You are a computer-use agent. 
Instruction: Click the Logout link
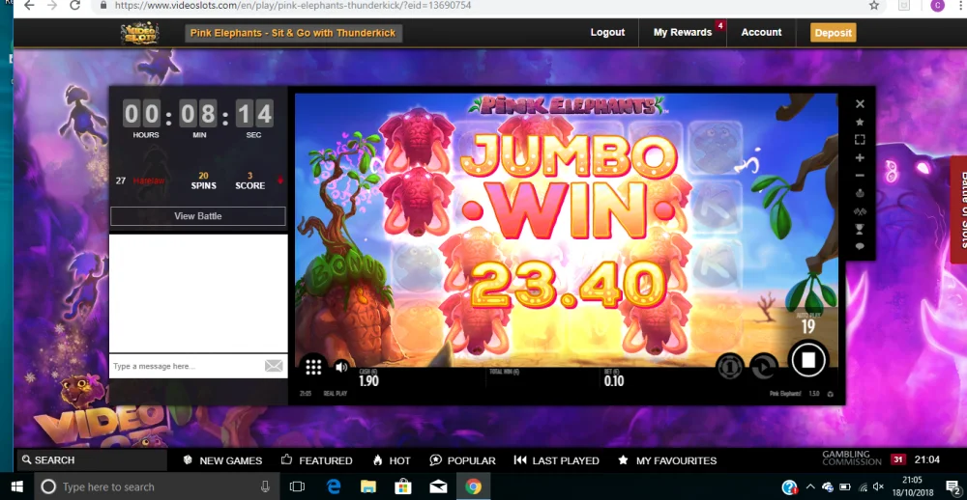607,33
